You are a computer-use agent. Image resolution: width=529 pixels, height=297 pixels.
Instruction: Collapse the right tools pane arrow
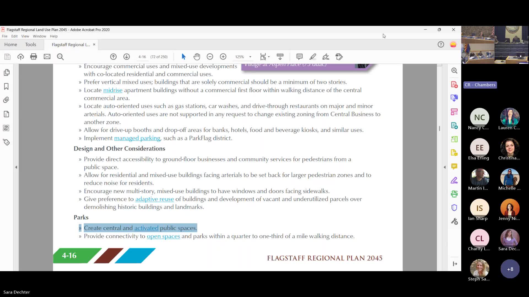click(444, 167)
